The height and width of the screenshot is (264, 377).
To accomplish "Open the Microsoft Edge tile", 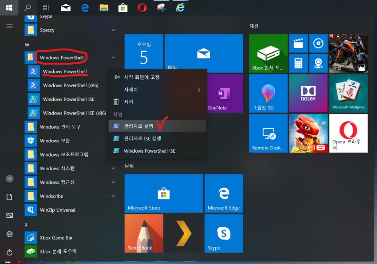I will (224, 193).
